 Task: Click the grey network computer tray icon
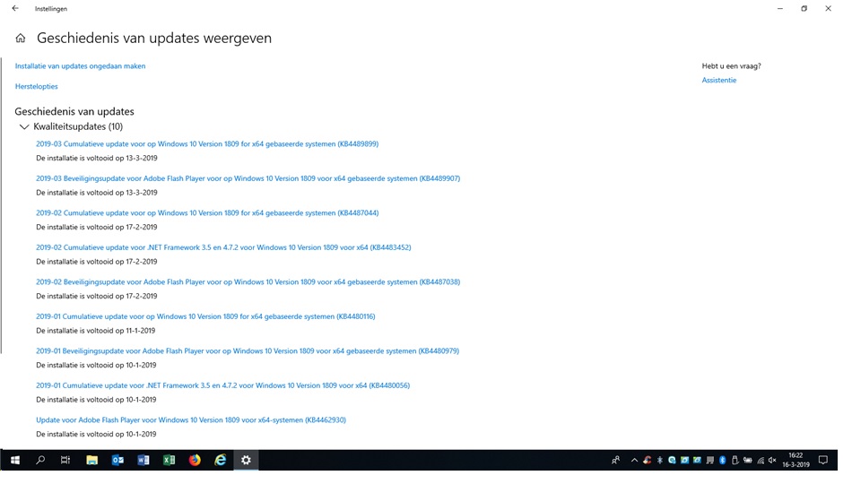[710, 461]
